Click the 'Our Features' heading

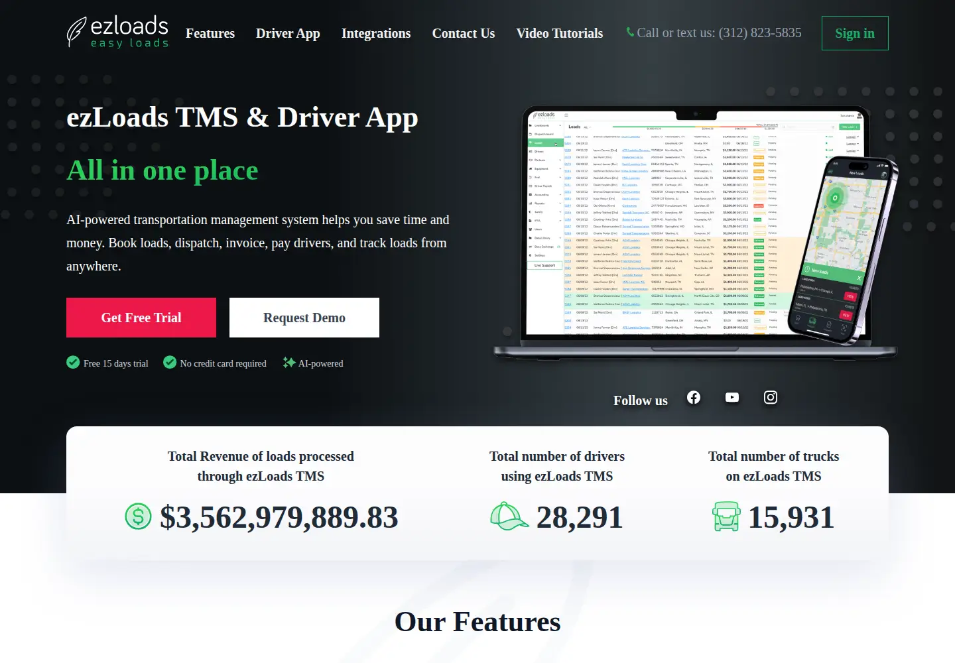click(477, 622)
